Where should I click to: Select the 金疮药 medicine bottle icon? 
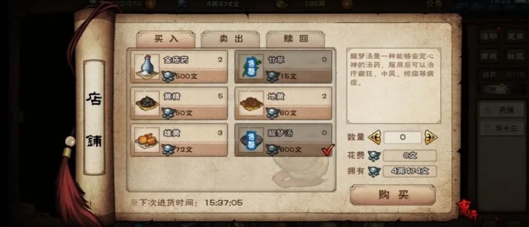coord(147,67)
